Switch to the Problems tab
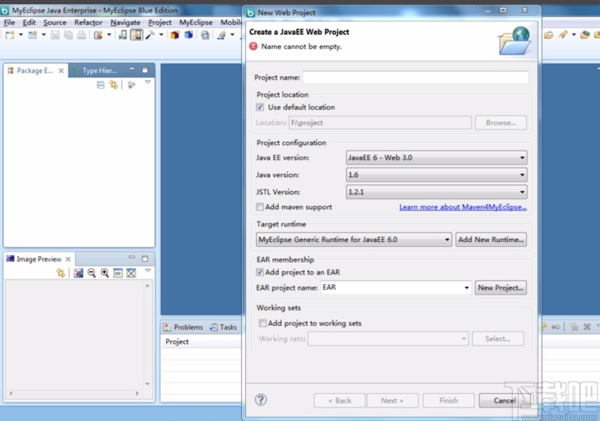The width and height of the screenshot is (600, 421). 184,327
